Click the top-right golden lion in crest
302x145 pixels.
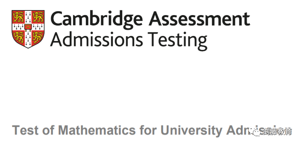pyautogui.click(x=38, y=17)
